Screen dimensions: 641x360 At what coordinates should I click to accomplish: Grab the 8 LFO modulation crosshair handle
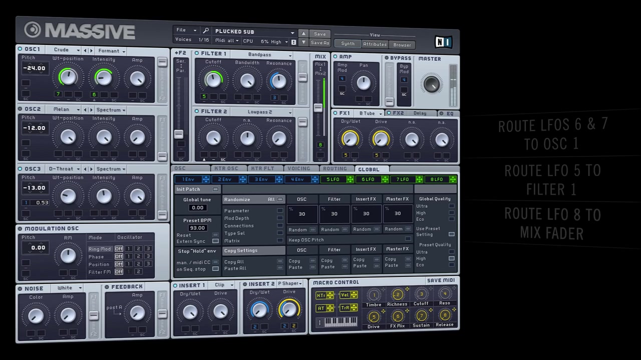(x=453, y=179)
